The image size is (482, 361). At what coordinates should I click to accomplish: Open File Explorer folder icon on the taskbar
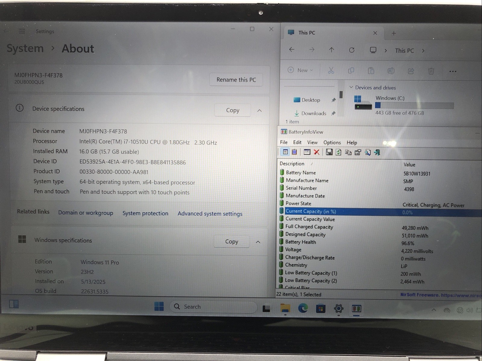point(285,308)
